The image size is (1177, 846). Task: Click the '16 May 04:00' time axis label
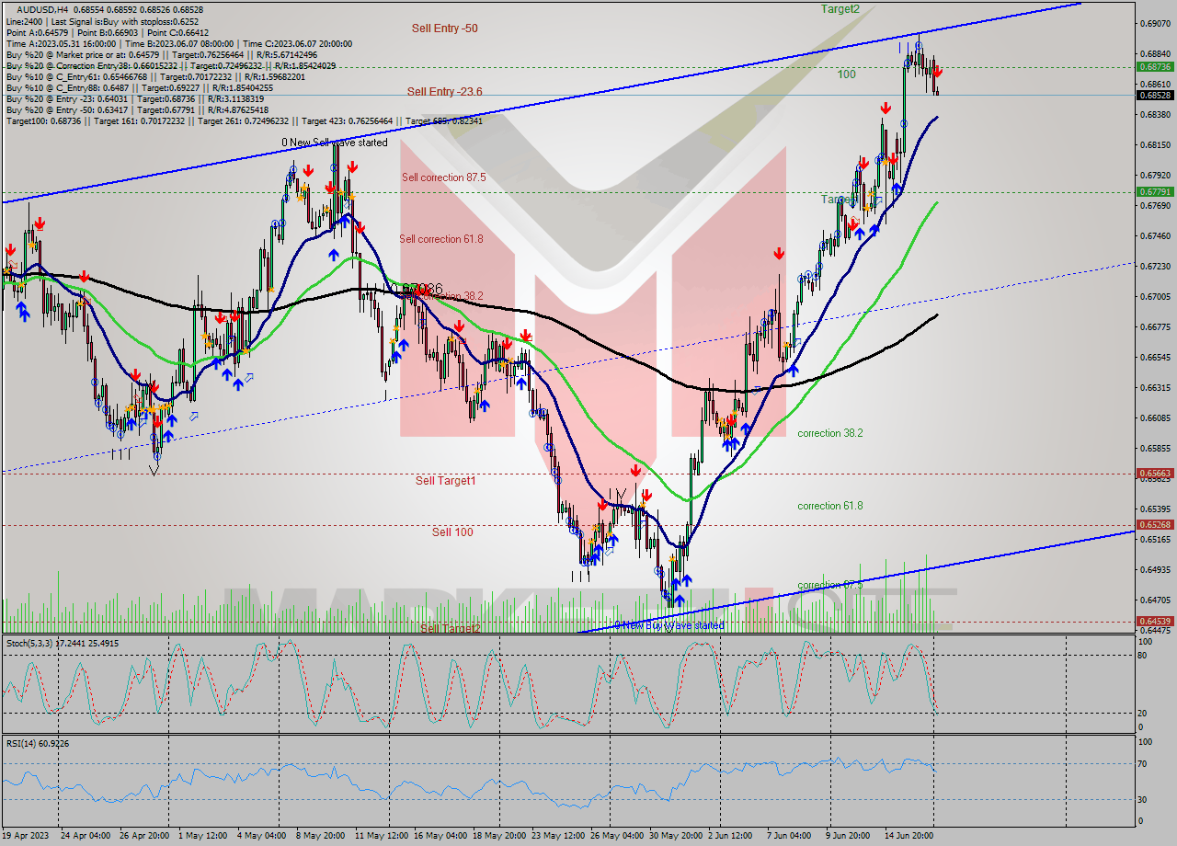[x=440, y=836]
